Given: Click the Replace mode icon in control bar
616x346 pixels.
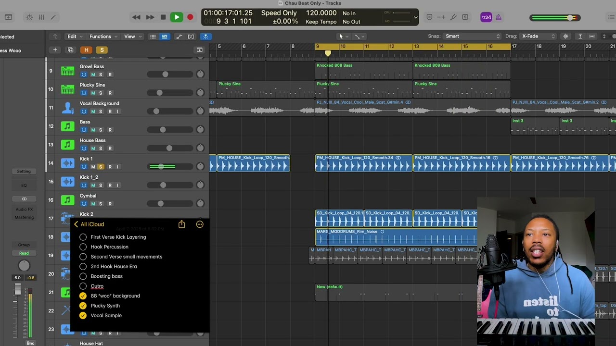Looking at the screenshot, I should pyautogui.click(x=429, y=17).
